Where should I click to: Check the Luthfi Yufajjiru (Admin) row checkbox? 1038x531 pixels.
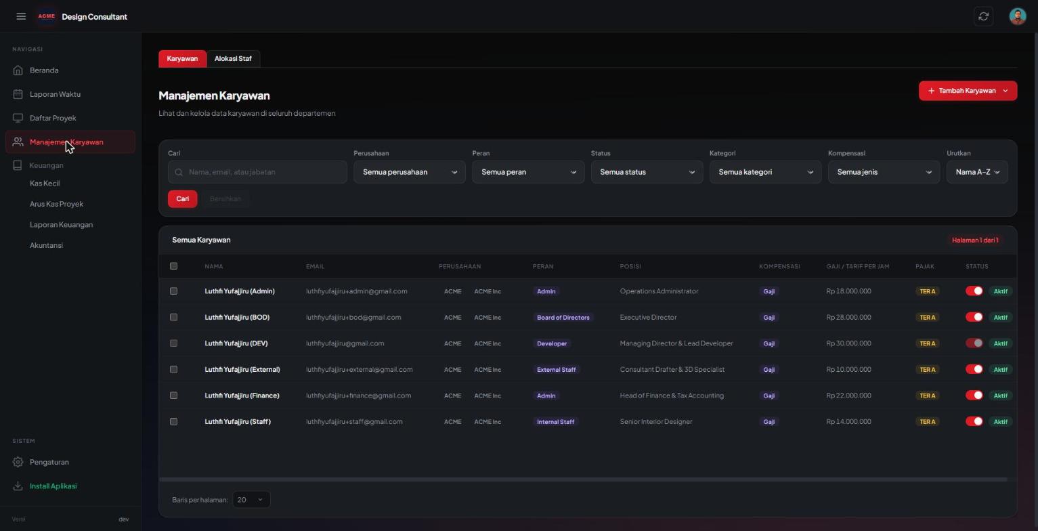[173, 291]
